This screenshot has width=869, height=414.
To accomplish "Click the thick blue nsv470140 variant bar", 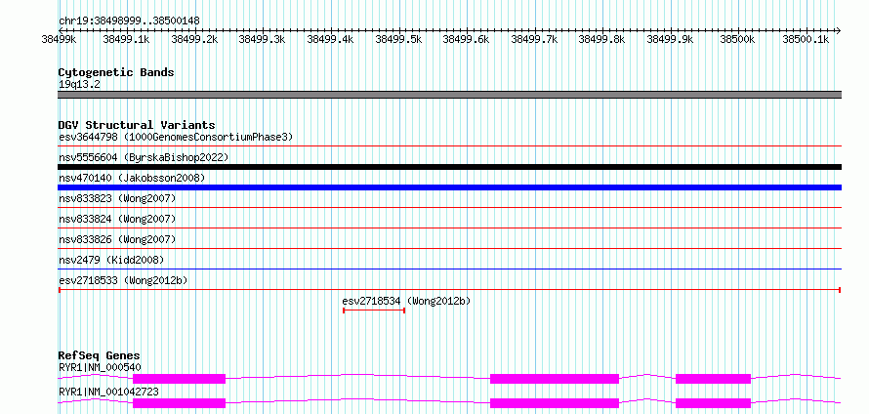I will (449, 187).
